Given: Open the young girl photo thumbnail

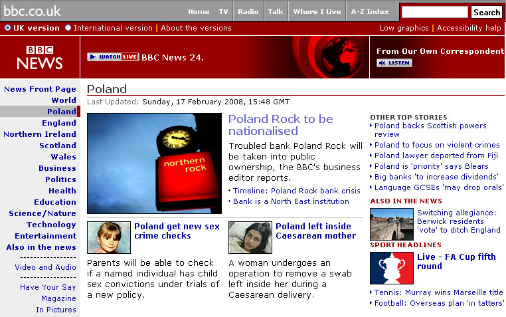Looking at the screenshot, I should (109, 238).
